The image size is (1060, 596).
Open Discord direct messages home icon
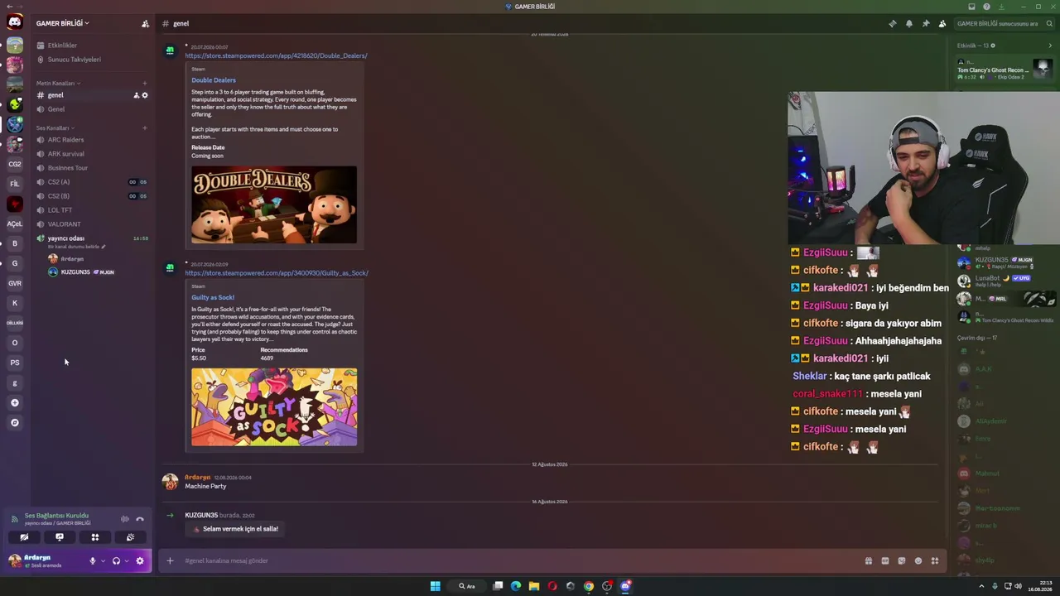pyautogui.click(x=14, y=22)
